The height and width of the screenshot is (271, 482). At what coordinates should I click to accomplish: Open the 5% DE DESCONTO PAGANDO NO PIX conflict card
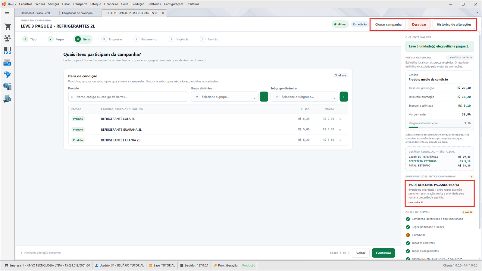click(x=440, y=194)
